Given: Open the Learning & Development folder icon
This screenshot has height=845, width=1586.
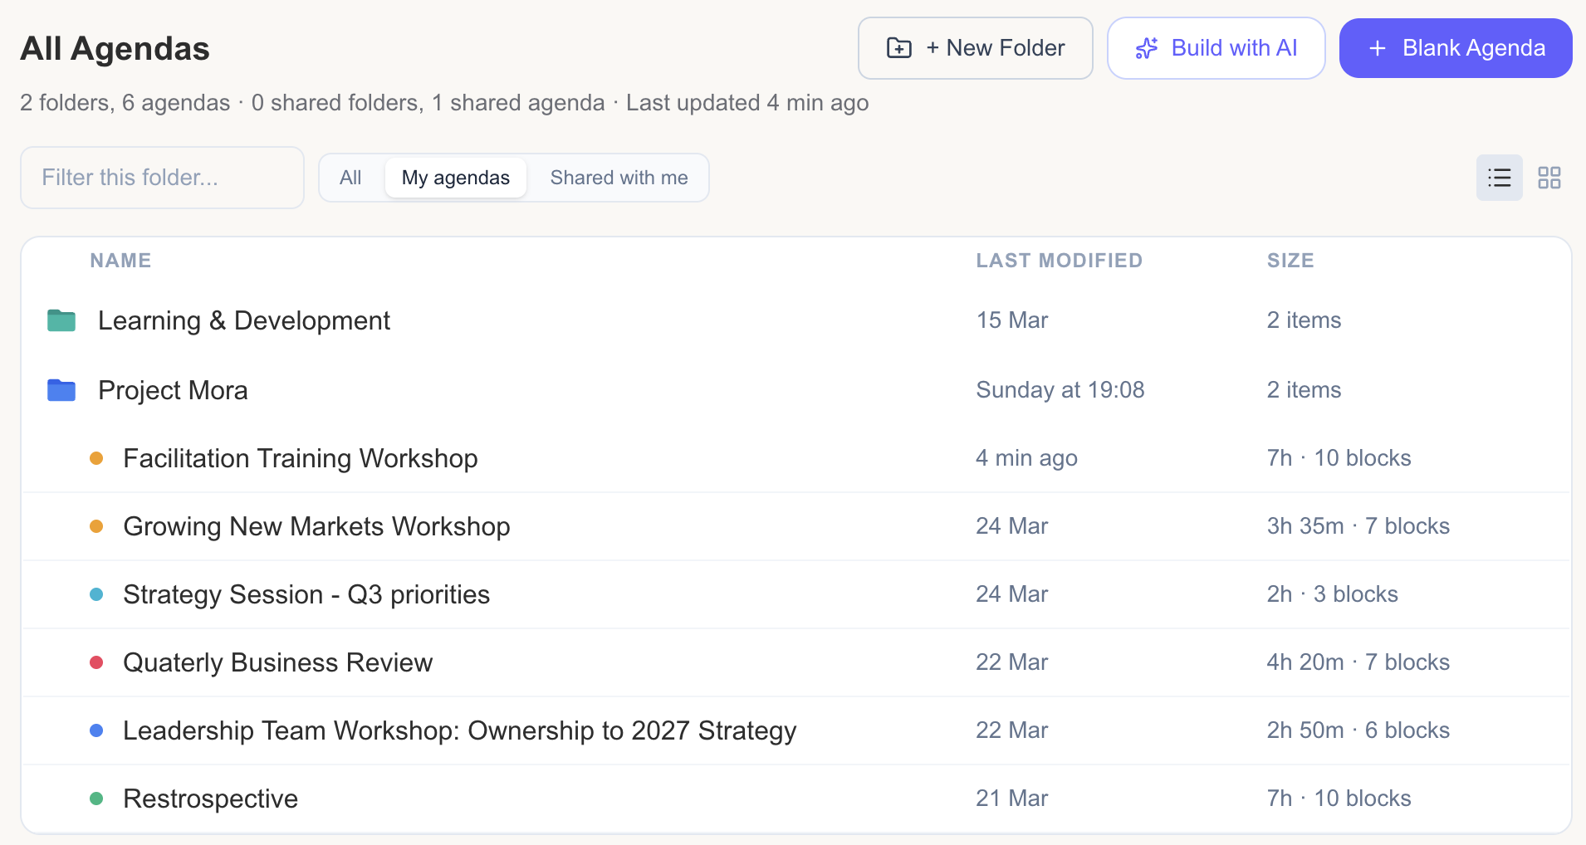Looking at the screenshot, I should [x=61, y=320].
